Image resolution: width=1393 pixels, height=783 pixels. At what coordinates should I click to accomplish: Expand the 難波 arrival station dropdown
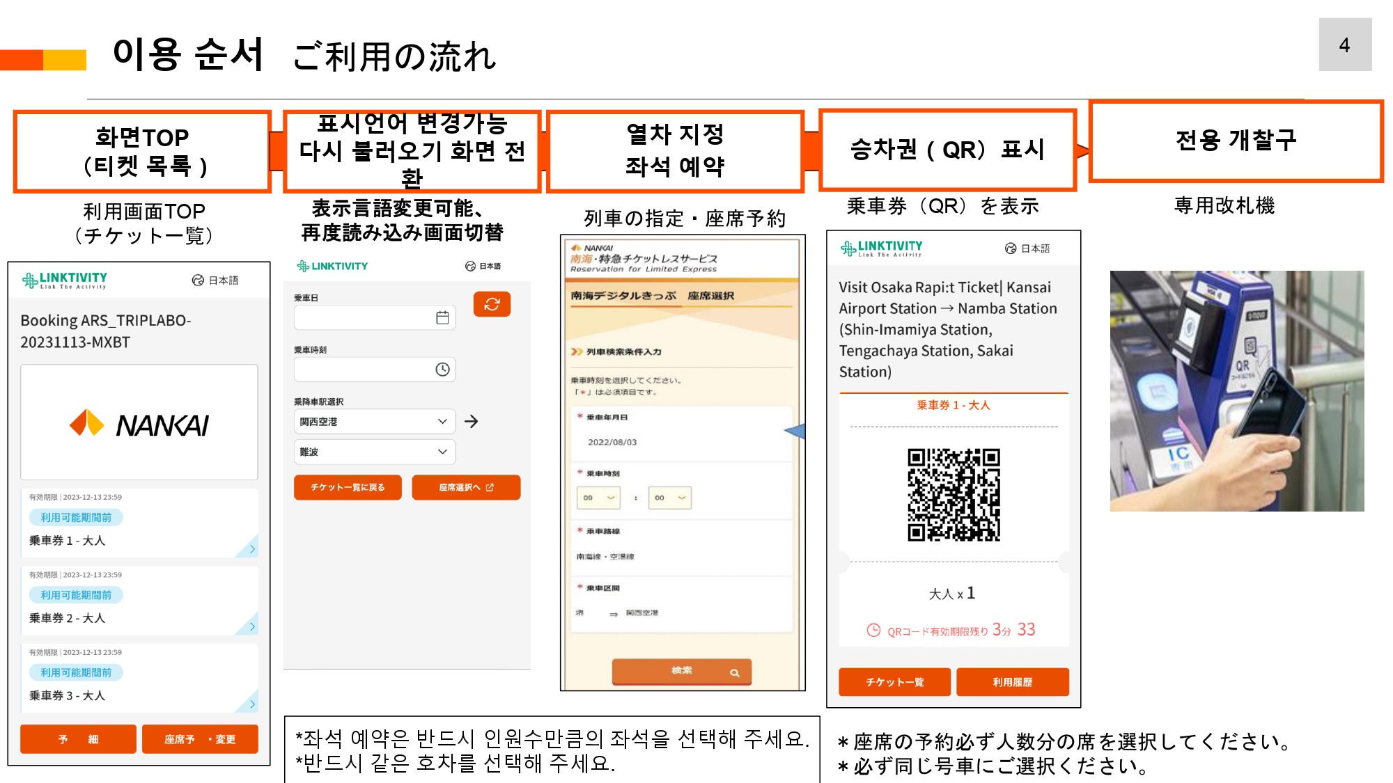pos(374,452)
